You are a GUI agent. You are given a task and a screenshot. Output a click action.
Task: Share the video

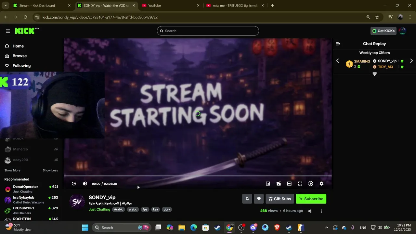[x=310, y=211]
